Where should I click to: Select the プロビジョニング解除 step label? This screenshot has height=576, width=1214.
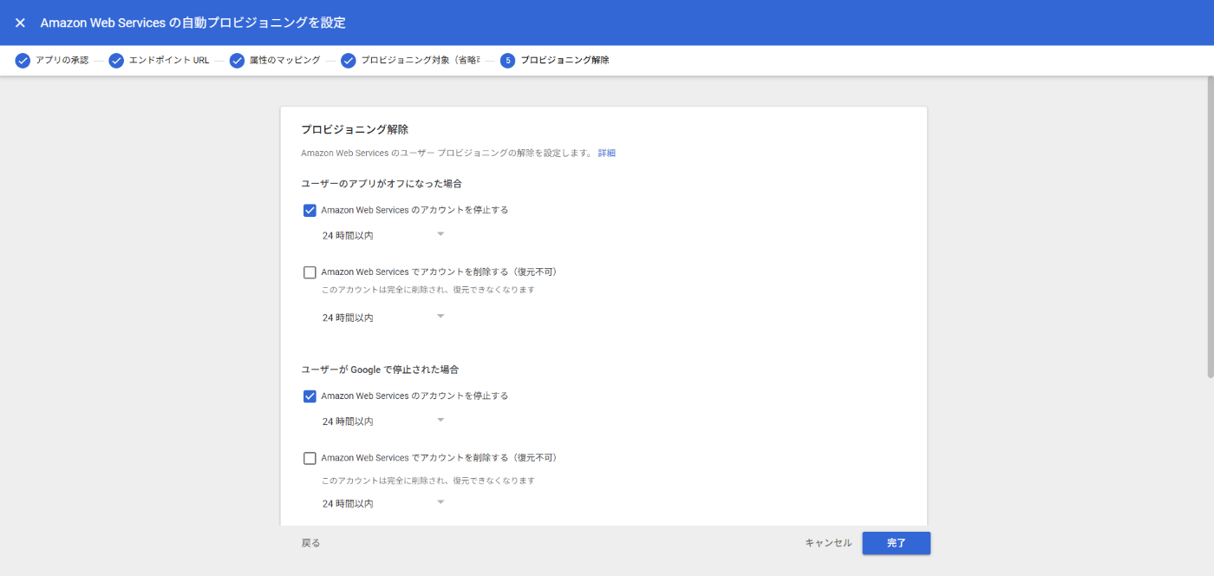click(565, 61)
